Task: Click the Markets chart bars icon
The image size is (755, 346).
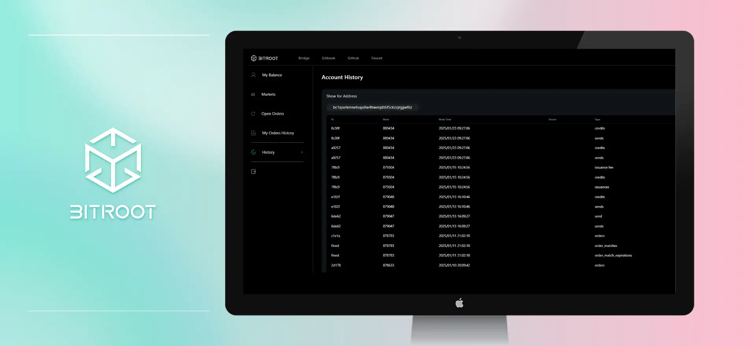Action: 253,94
